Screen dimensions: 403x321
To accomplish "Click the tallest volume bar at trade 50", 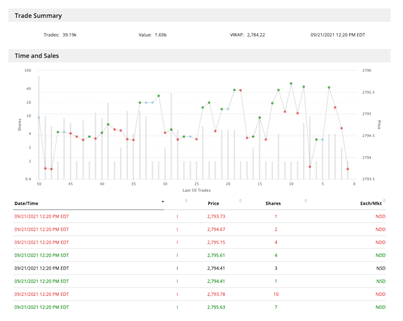I will (39, 127).
